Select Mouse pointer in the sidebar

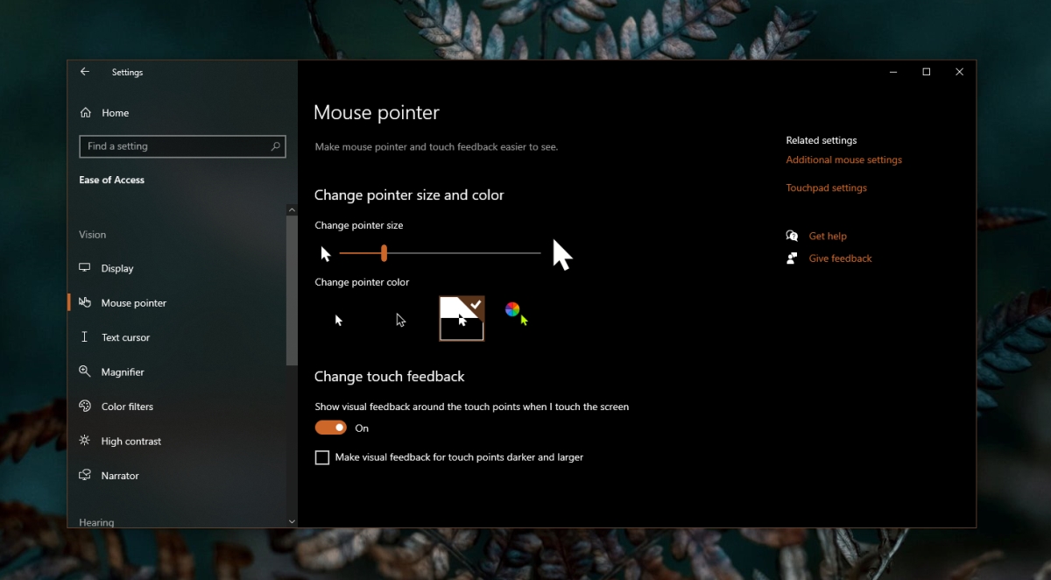(x=133, y=303)
